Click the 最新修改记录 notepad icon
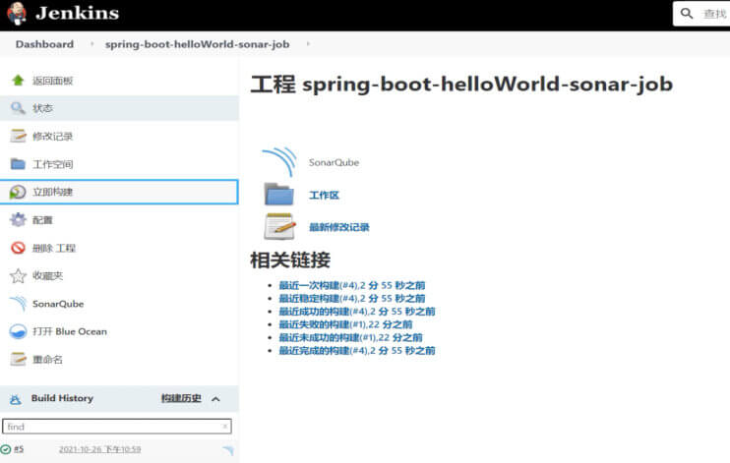Screen dimensions: 730x463 coord(279,227)
